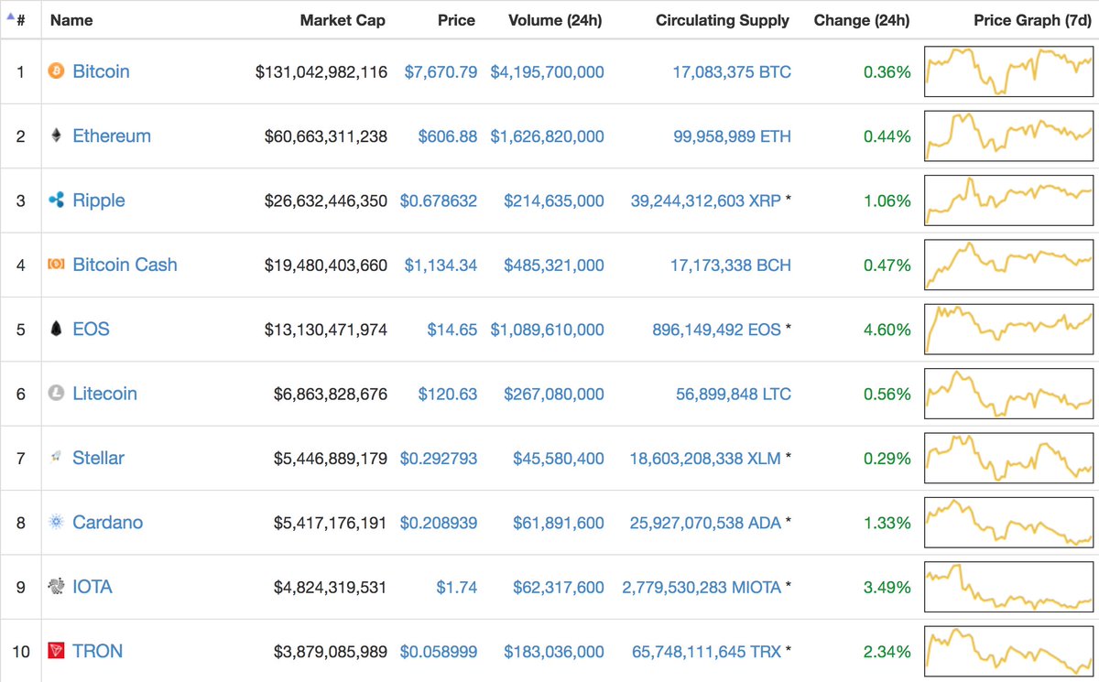The height and width of the screenshot is (682, 1099).
Task: Click Stellar volume $45,580,400
Action: (x=559, y=459)
